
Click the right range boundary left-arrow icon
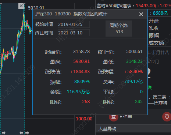point(21,133)
